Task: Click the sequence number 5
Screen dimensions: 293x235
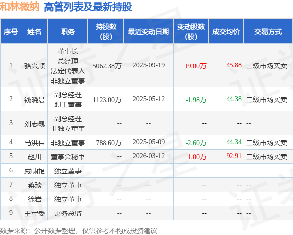Action: [x=11, y=156]
